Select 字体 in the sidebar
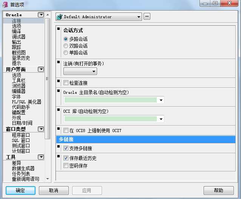The height and width of the screenshot is (199, 241). click(x=17, y=96)
